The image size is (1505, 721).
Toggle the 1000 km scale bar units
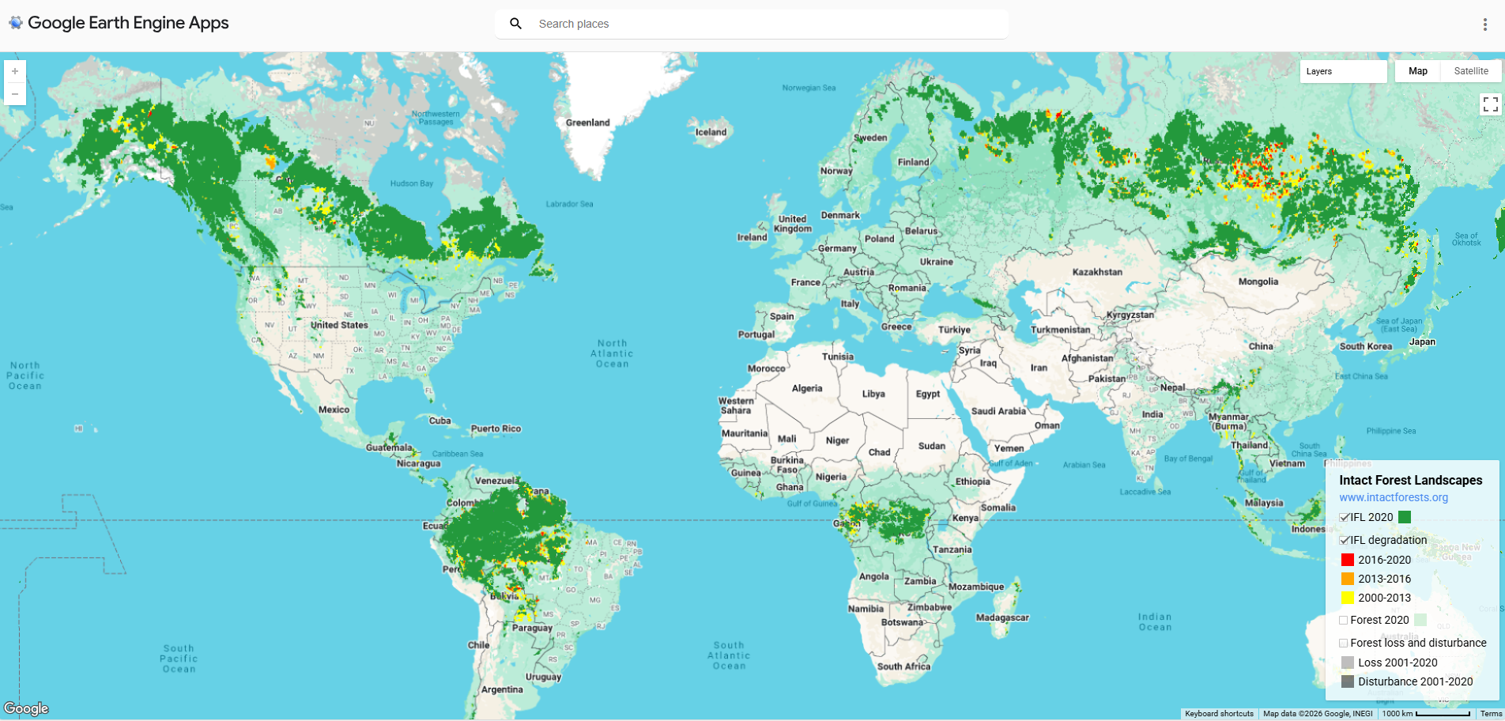click(x=1425, y=713)
